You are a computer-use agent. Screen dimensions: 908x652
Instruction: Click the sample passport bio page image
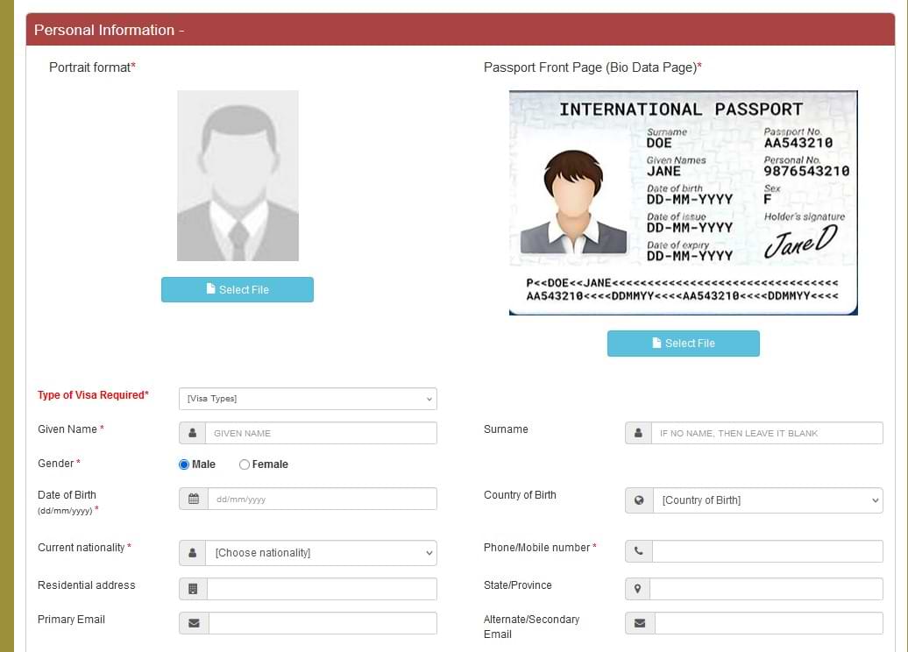[684, 202]
